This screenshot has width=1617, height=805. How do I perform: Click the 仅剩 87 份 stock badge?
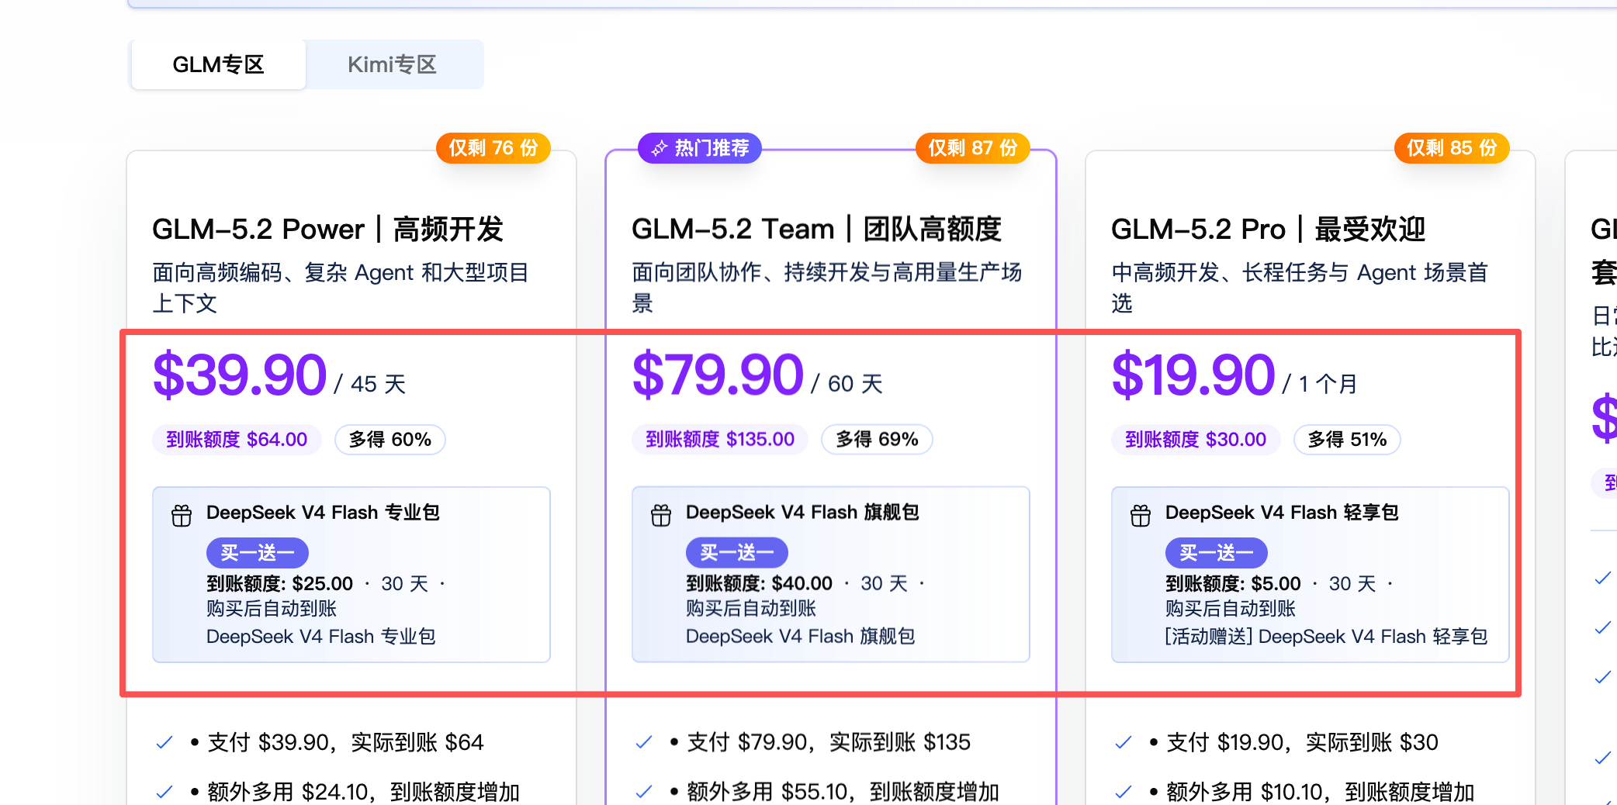point(973,148)
